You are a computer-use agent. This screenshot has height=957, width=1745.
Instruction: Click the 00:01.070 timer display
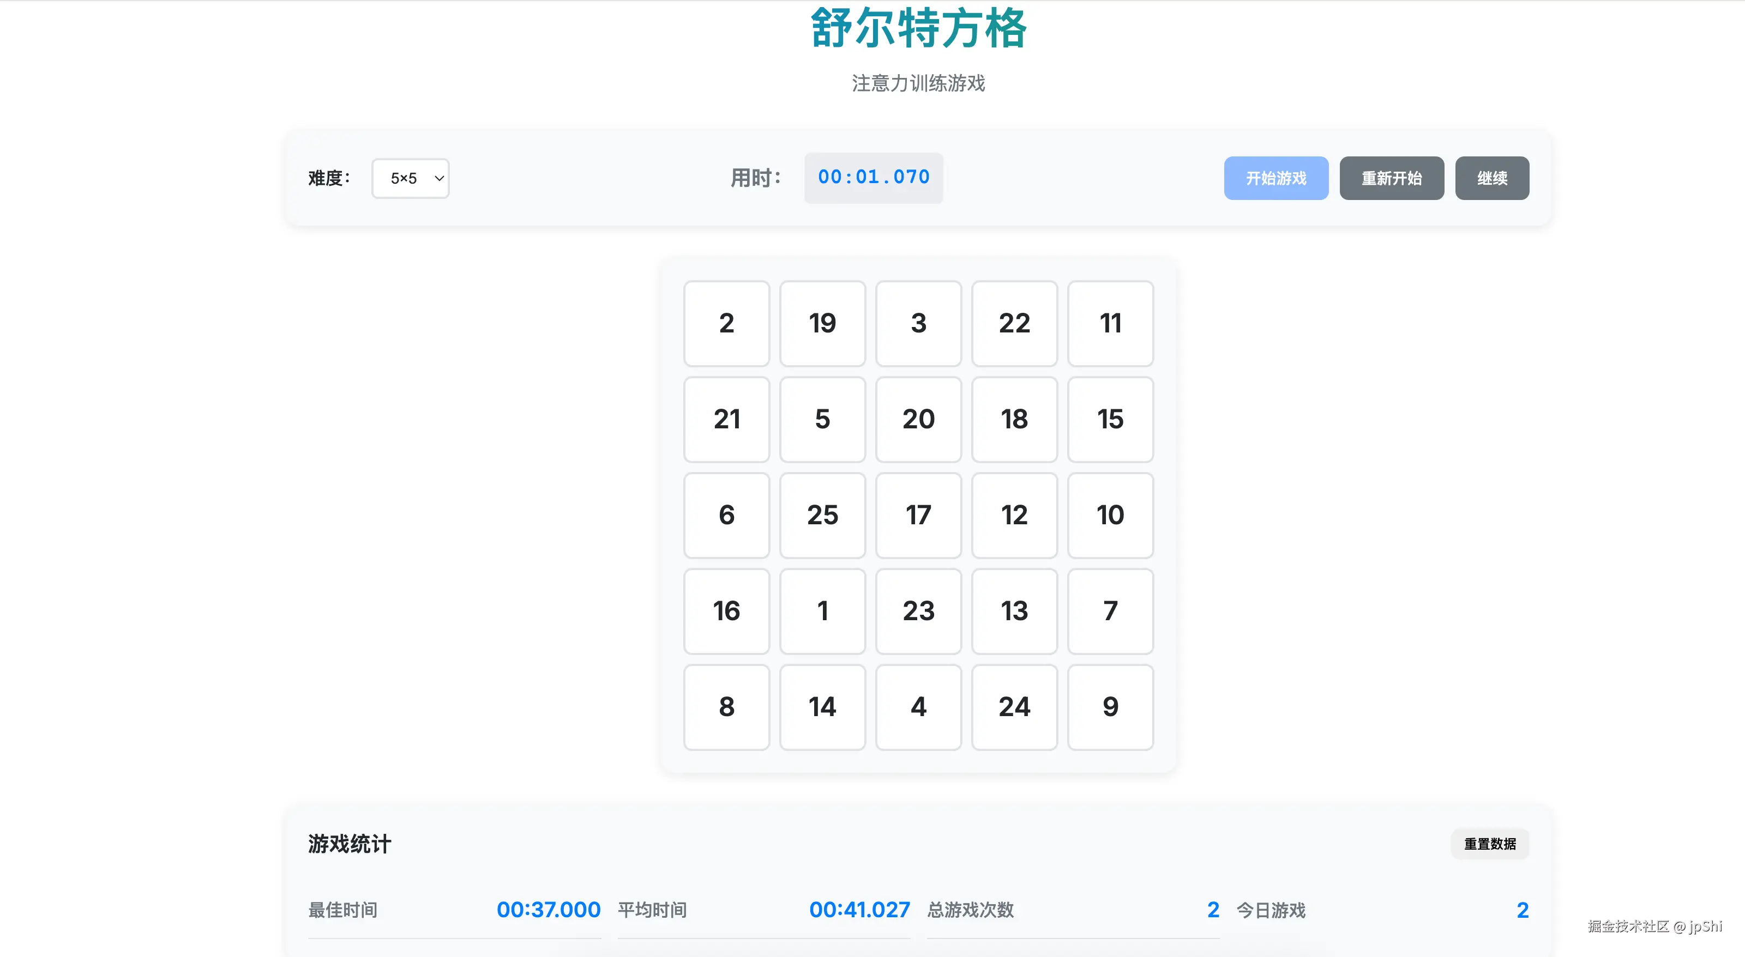(x=873, y=177)
